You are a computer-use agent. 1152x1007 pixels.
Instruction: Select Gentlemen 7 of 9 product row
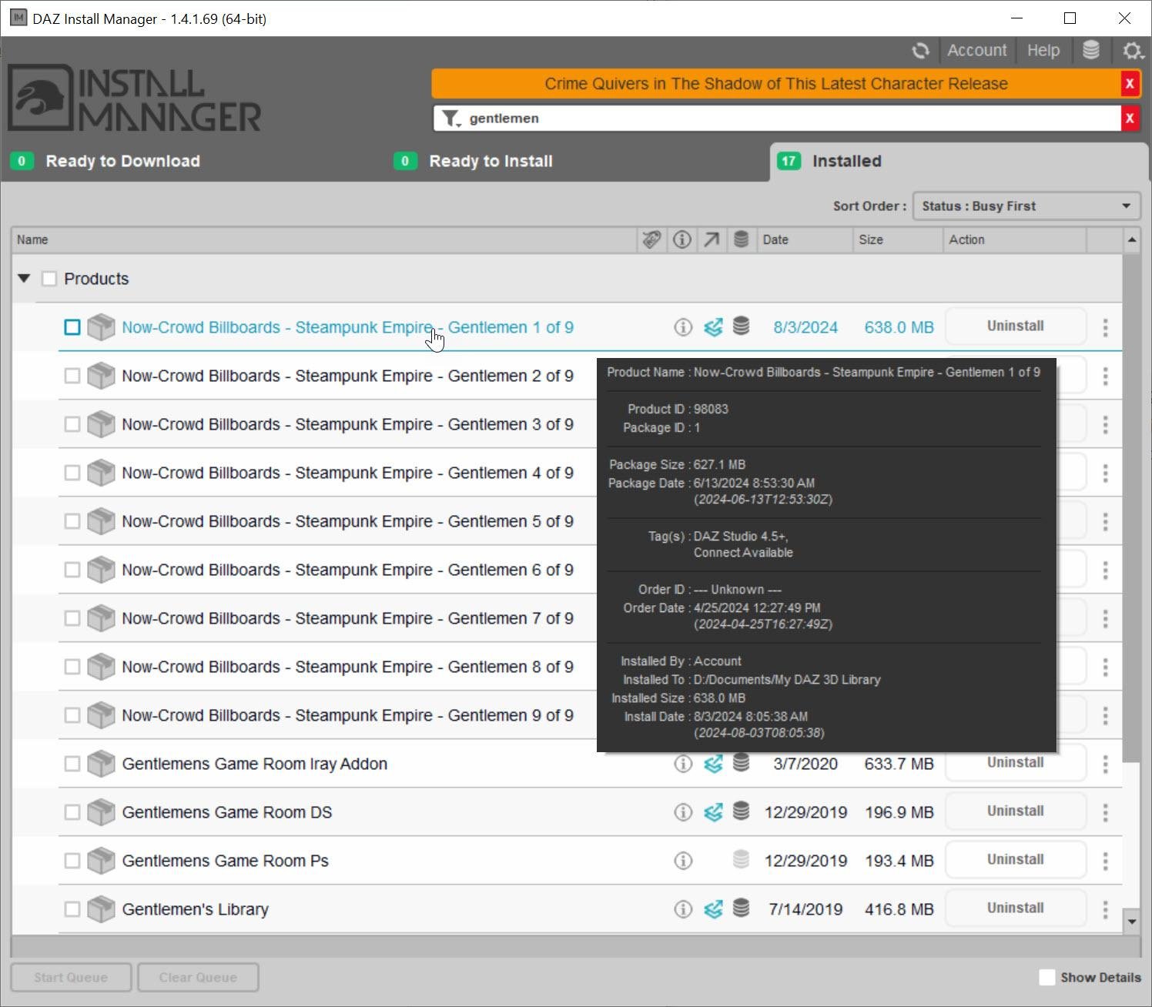point(347,618)
